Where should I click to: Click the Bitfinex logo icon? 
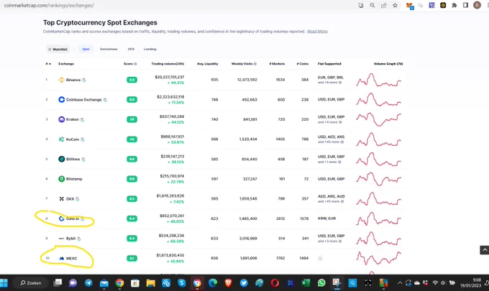pyautogui.click(x=61, y=159)
